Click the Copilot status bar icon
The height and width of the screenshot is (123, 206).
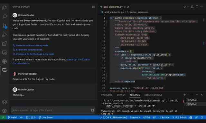(x=191, y=117)
